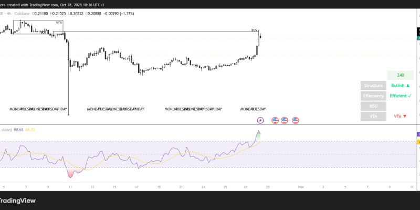The height and width of the screenshot is (210, 420).
Task: Click the BOS label on the chart
Action: [254, 30]
